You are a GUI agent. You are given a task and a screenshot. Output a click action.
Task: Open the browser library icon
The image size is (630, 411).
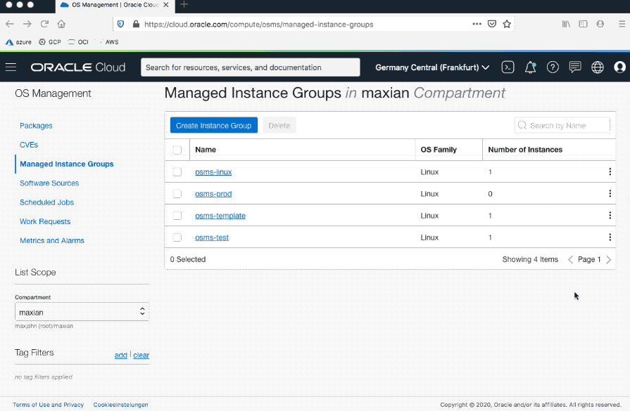tap(566, 24)
